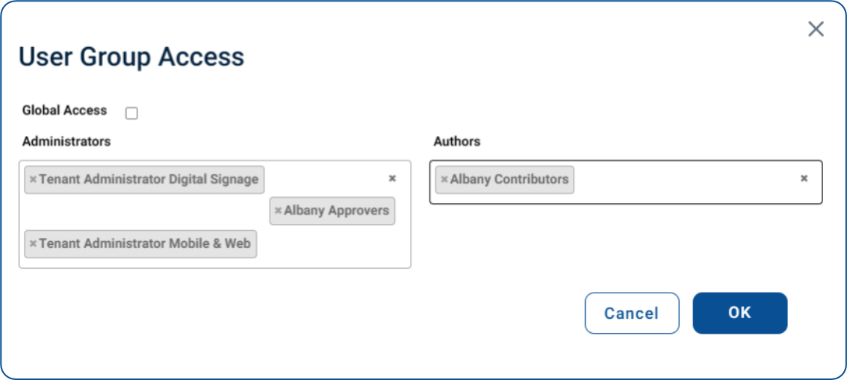Remove the Albany Approvers tag
The width and height of the screenshot is (847, 380).
tap(278, 211)
